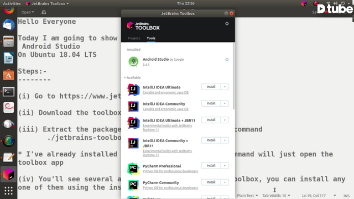Viewport: 354px width, 199px height.
Task: Open IntelliJ Community + JBR11 install options arrow
Action: [x=225, y=140]
